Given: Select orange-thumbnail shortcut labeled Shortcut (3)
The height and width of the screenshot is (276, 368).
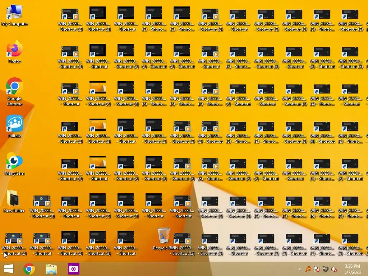Looking at the screenshot, I should (x=98, y=131).
